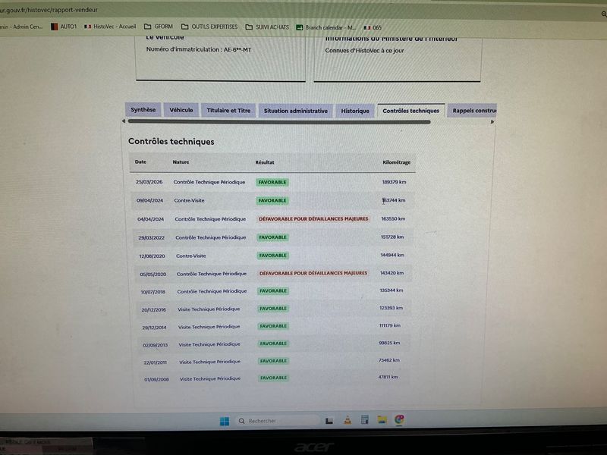Open the SUIVI ACHATS bookmark folder
This screenshot has height=455, width=607.
pos(267,27)
